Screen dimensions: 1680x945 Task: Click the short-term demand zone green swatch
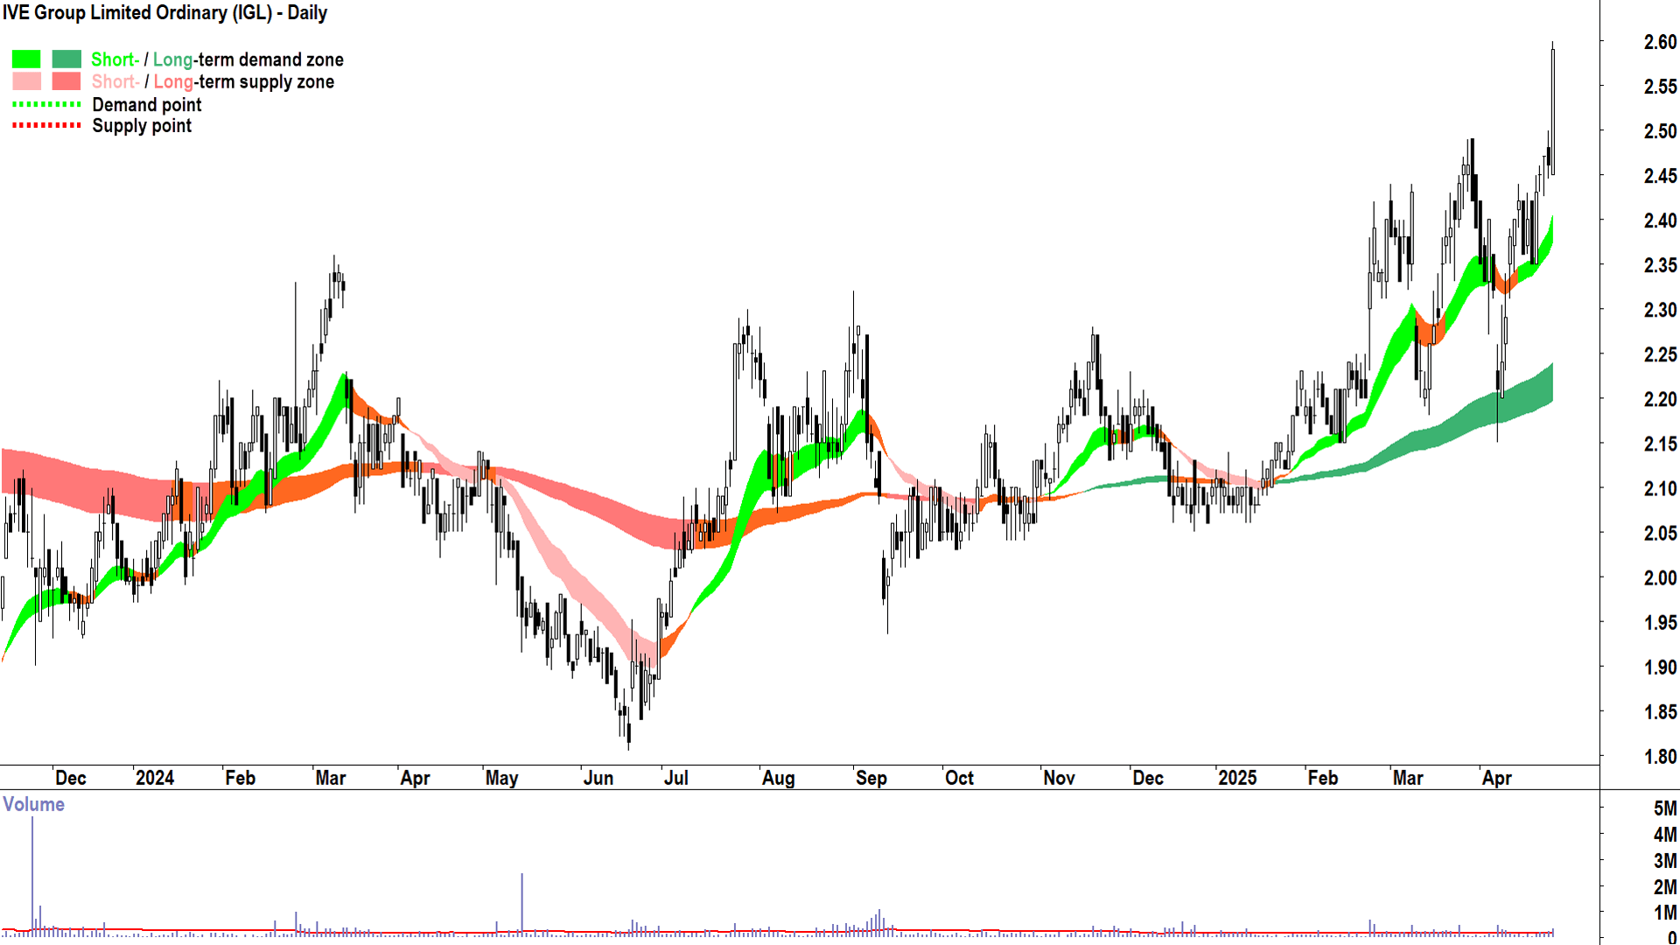click(x=26, y=59)
